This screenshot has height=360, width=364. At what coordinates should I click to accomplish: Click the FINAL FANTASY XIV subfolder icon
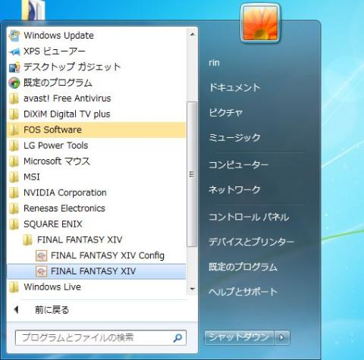tap(27, 239)
